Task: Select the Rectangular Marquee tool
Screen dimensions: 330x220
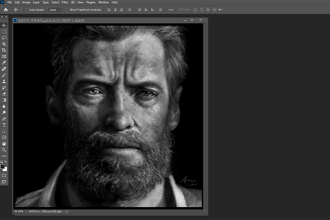Action: pyautogui.click(x=4, y=32)
